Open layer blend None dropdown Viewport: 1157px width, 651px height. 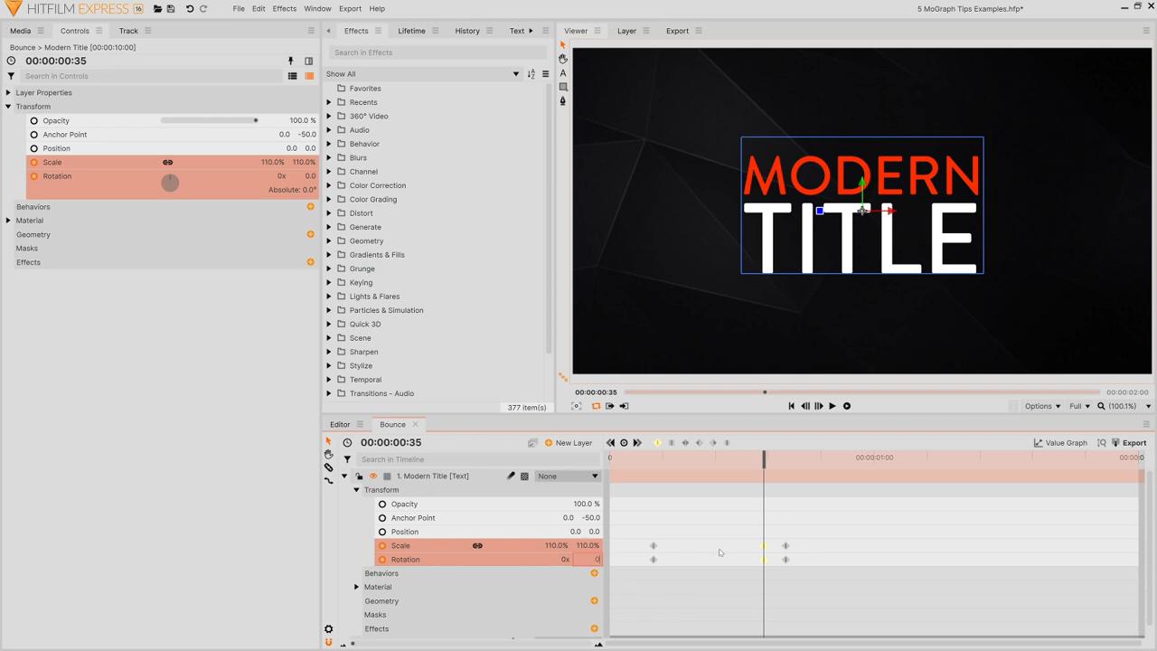[x=568, y=476]
